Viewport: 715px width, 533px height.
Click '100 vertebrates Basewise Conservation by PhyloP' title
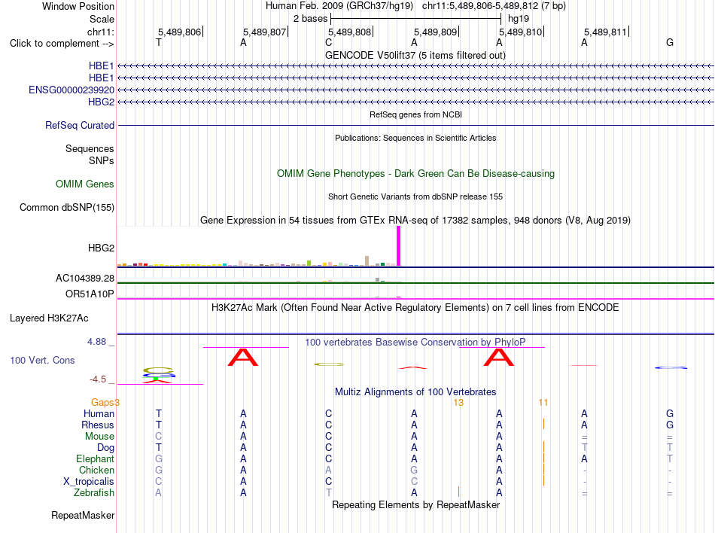[415, 342]
